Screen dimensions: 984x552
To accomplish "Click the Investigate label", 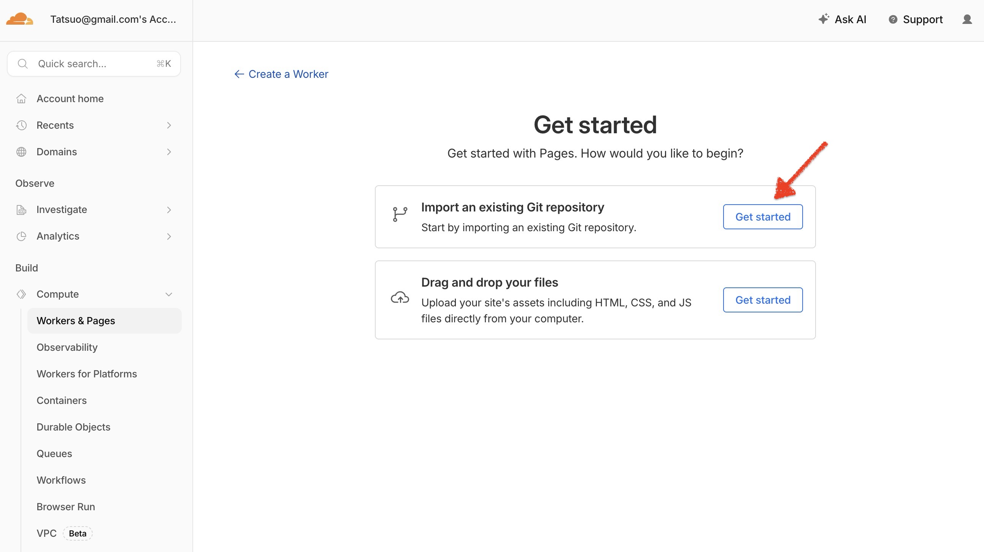I will click(x=62, y=210).
